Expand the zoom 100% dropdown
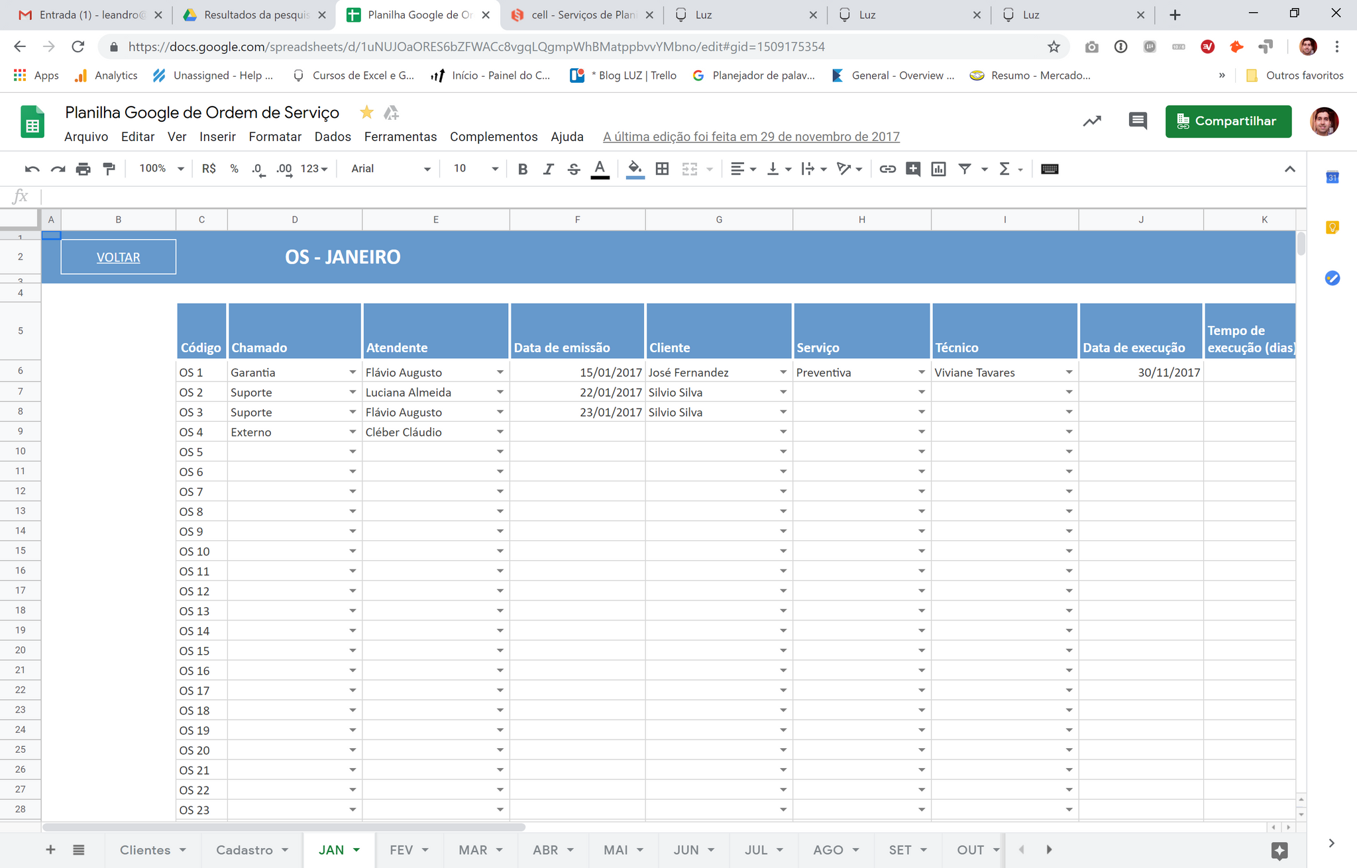Image resolution: width=1357 pixels, height=868 pixels. pos(161,169)
